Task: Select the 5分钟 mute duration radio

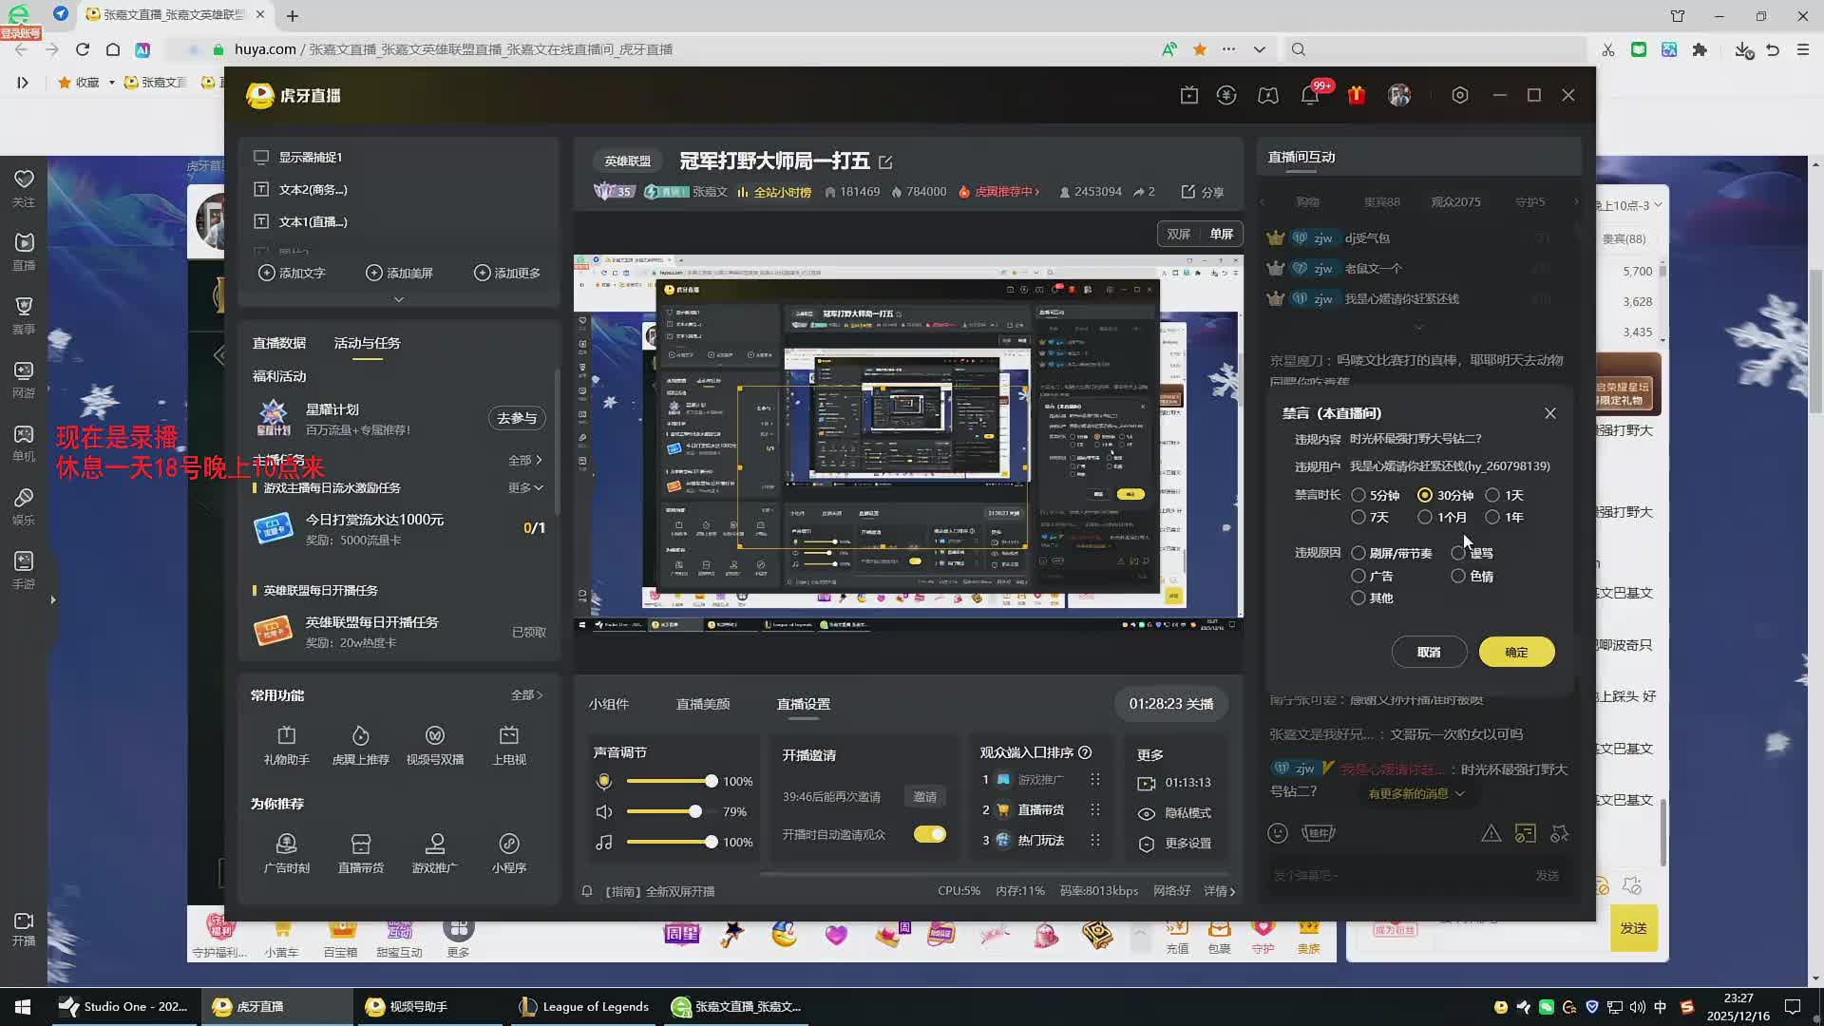Action: click(x=1358, y=495)
